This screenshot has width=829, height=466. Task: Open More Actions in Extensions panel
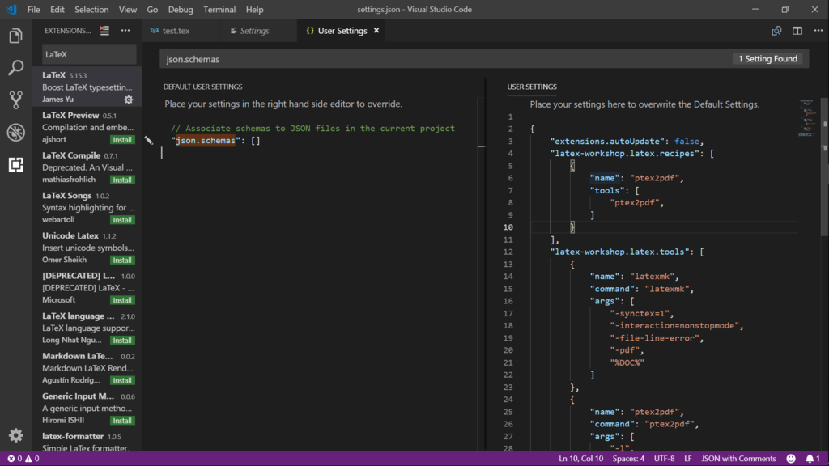tap(125, 31)
